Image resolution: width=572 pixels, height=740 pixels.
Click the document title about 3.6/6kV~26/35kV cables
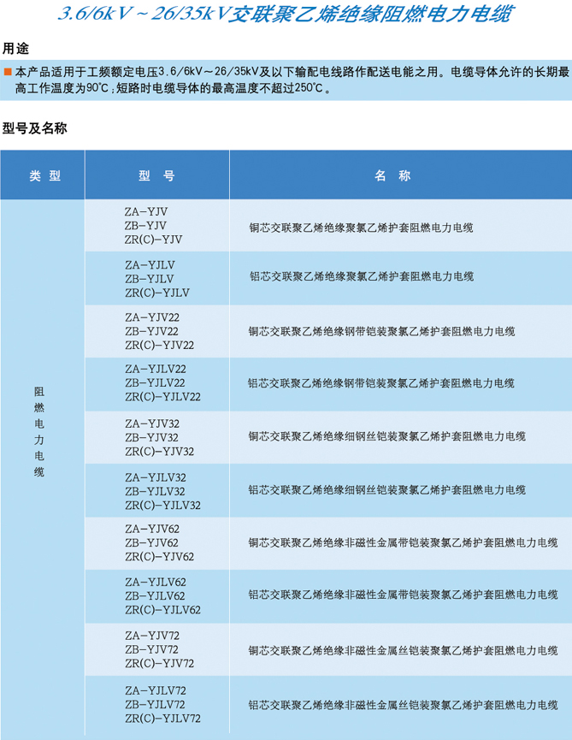pos(286,15)
